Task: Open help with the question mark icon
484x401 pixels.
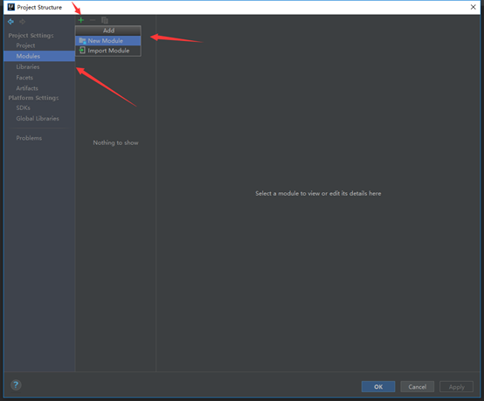Action: 16,385
